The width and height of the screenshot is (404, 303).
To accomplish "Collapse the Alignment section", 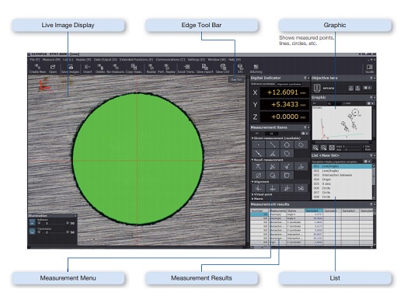I will (252, 182).
